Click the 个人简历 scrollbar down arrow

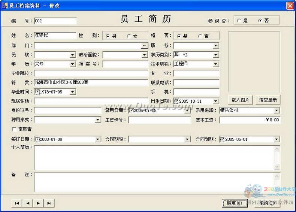point(277,167)
